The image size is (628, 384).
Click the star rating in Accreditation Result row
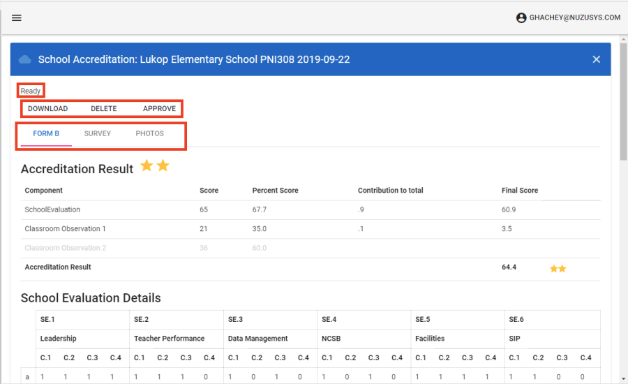tap(558, 267)
